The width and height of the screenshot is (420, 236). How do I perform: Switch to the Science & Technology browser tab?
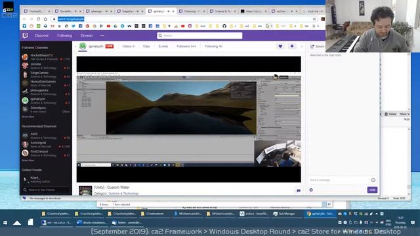[x=222, y=11]
